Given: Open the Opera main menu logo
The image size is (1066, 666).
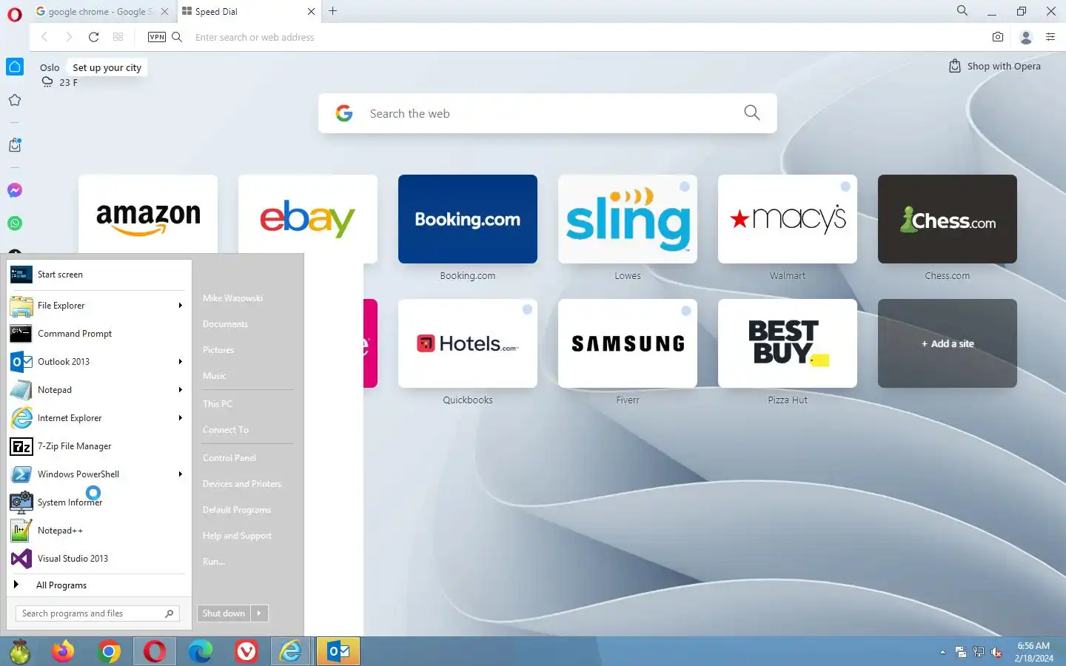Looking at the screenshot, I should (15, 14).
